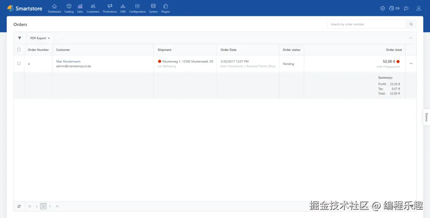The width and height of the screenshot is (430, 218).
Task: Open the CMS sitemap menu
Action: pyautogui.click(x=123, y=8)
